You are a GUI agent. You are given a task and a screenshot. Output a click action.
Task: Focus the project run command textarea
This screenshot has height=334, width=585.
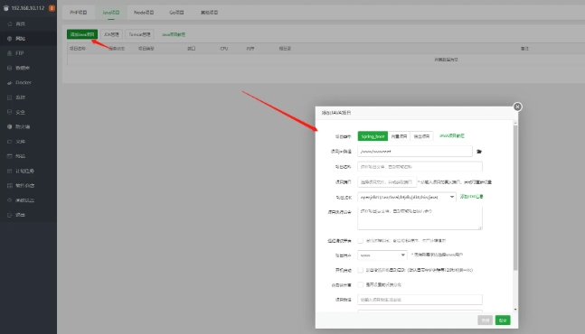(420, 218)
